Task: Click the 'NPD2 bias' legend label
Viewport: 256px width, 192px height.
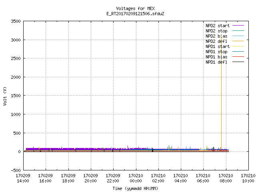Action: 216,36
